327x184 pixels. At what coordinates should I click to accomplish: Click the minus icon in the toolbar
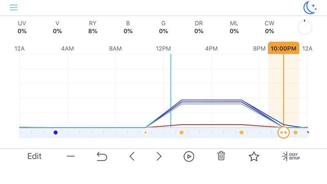(x=71, y=156)
